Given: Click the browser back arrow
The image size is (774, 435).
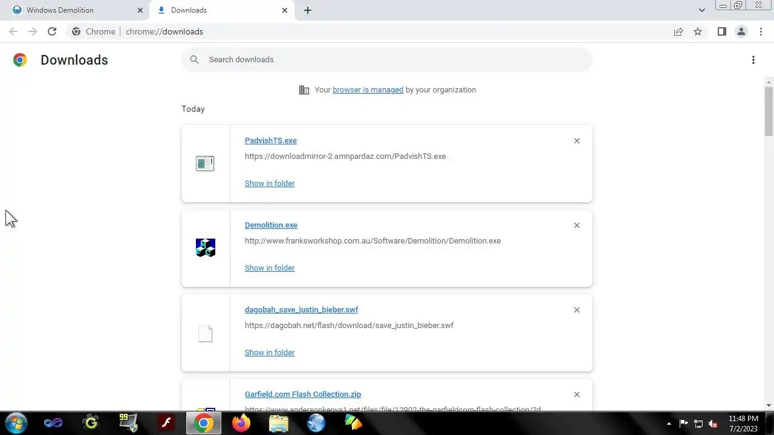Looking at the screenshot, I should point(13,31).
